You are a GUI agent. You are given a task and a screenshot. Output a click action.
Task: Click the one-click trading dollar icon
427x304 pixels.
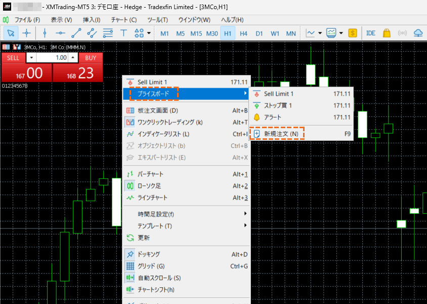353,33
